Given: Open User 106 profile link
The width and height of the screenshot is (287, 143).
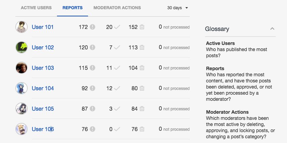Looking at the screenshot, I should (43, 129).
